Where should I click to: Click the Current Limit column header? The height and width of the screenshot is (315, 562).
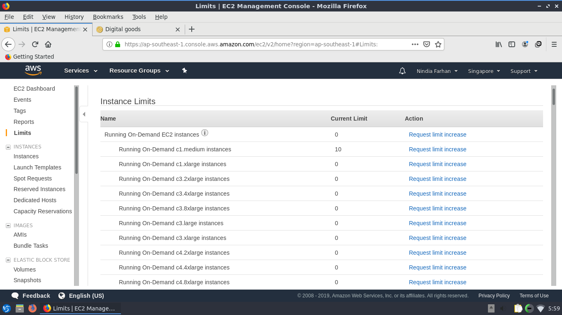click(349, 119)
